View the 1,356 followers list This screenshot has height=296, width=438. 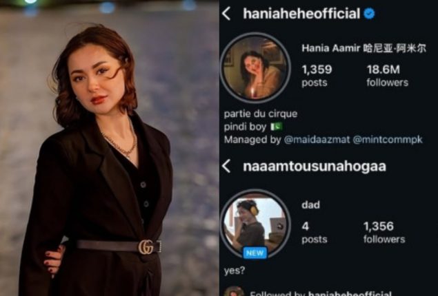384,232
